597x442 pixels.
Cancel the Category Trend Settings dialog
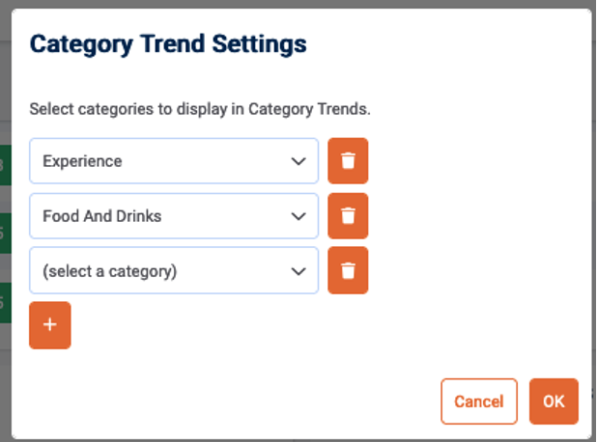479,401
